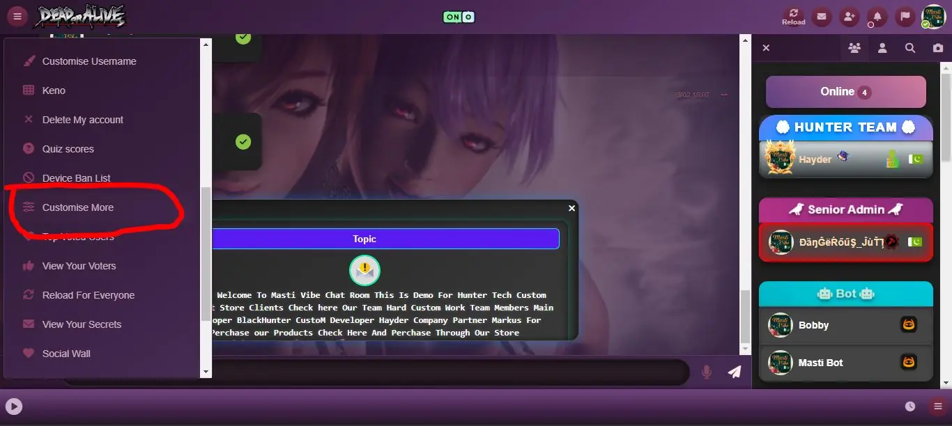Open the clock history icon in footer
Image resolution: width=952 pixels, height=426 pixels.
(910, 407)
